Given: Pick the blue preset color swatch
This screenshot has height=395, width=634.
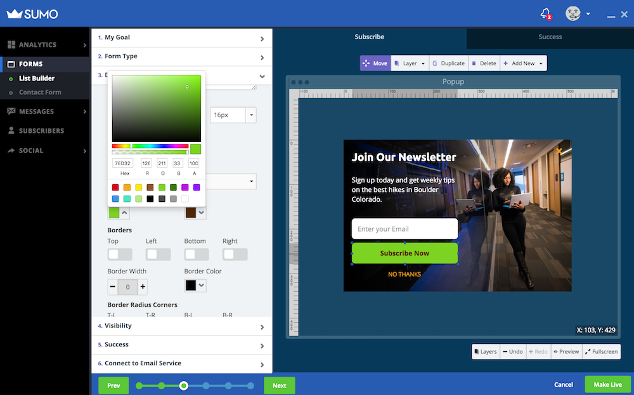Looking at the screenshot, I should 115,199.
